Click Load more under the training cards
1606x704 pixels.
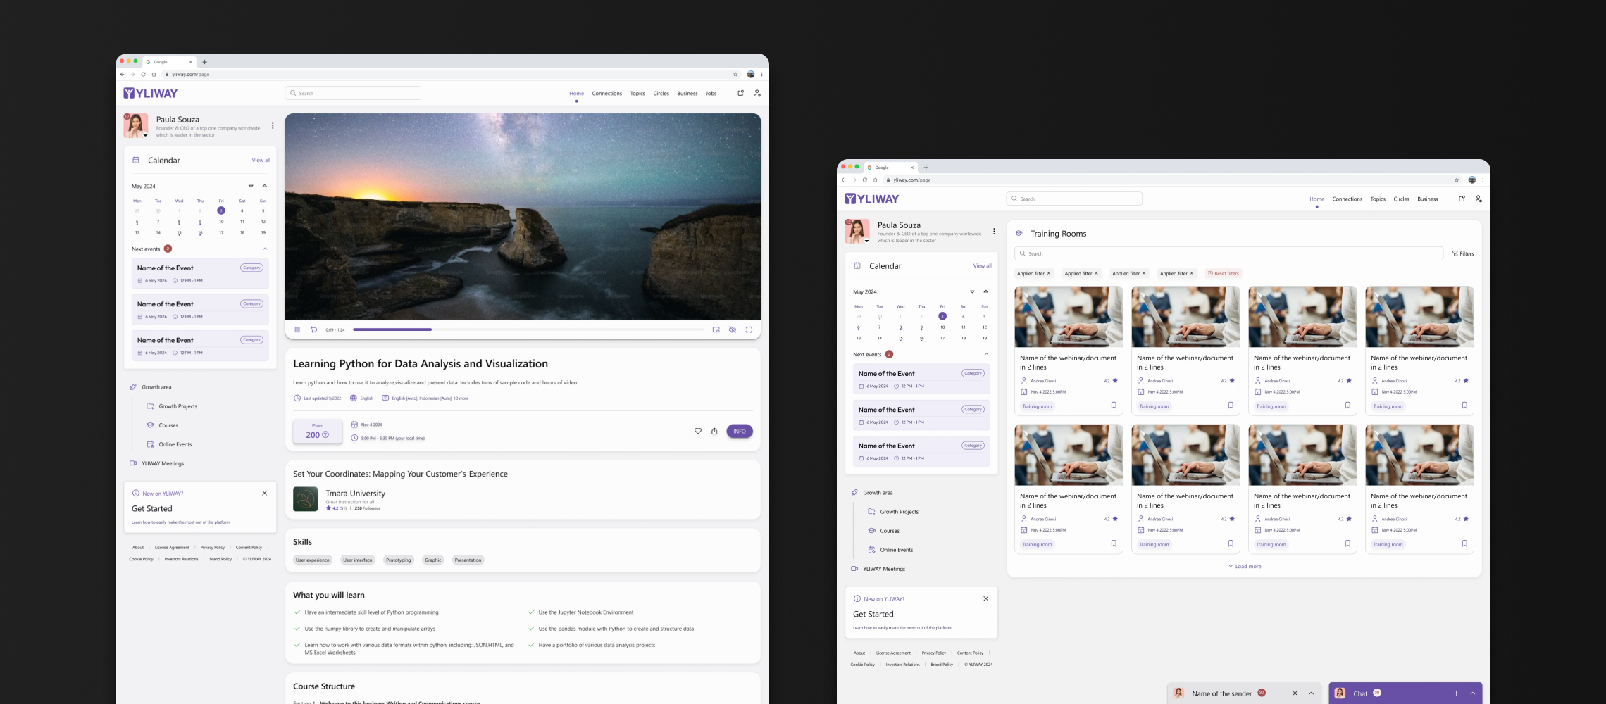tap(1245, 567)
